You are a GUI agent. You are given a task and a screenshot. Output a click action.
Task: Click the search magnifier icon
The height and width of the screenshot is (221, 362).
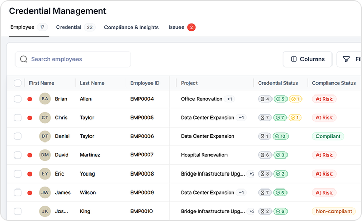[x=24, y=59]
